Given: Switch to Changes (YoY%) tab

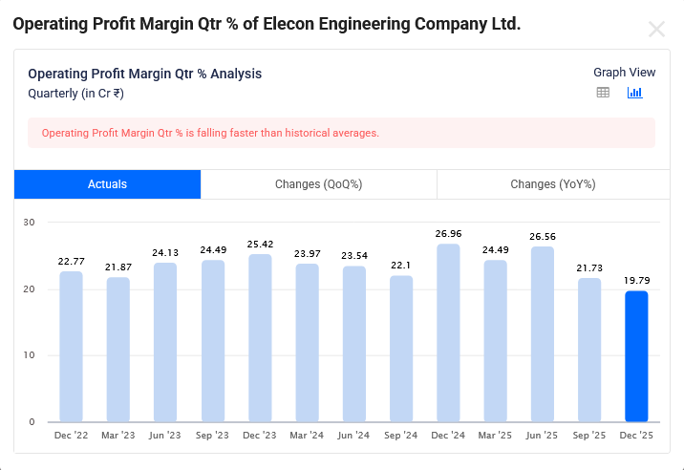Looking at the screenshot, I should click(552, 184).
